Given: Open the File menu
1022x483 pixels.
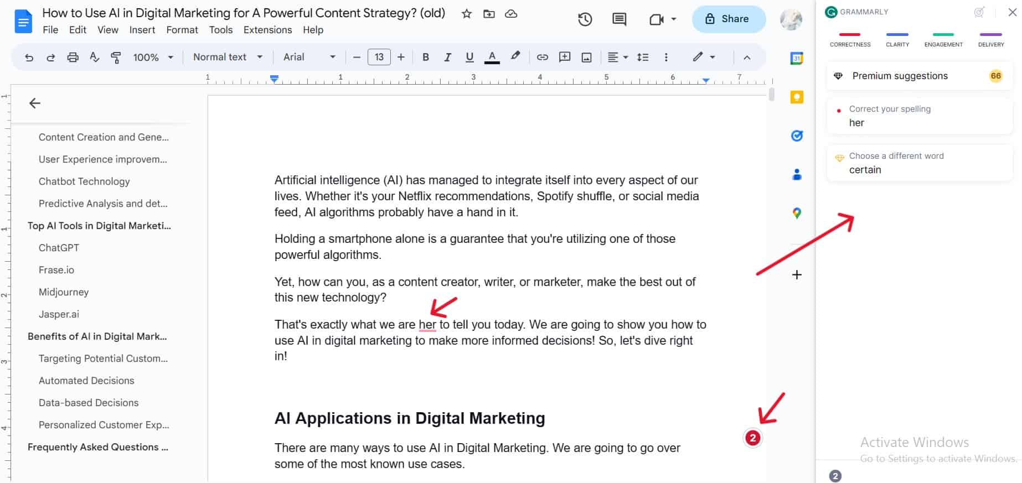Looking at the screenshot, I should pos(50,30).
